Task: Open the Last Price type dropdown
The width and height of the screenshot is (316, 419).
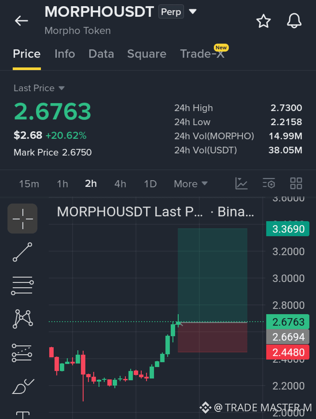Action: 39,88
